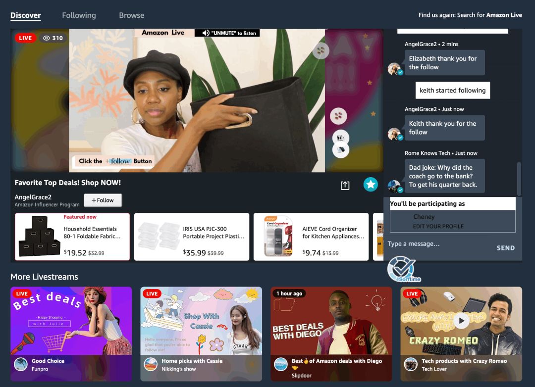This screenshot has width=535, height=387.
Task: Click Home picks with Cassie title
Action: click(192, 361)
